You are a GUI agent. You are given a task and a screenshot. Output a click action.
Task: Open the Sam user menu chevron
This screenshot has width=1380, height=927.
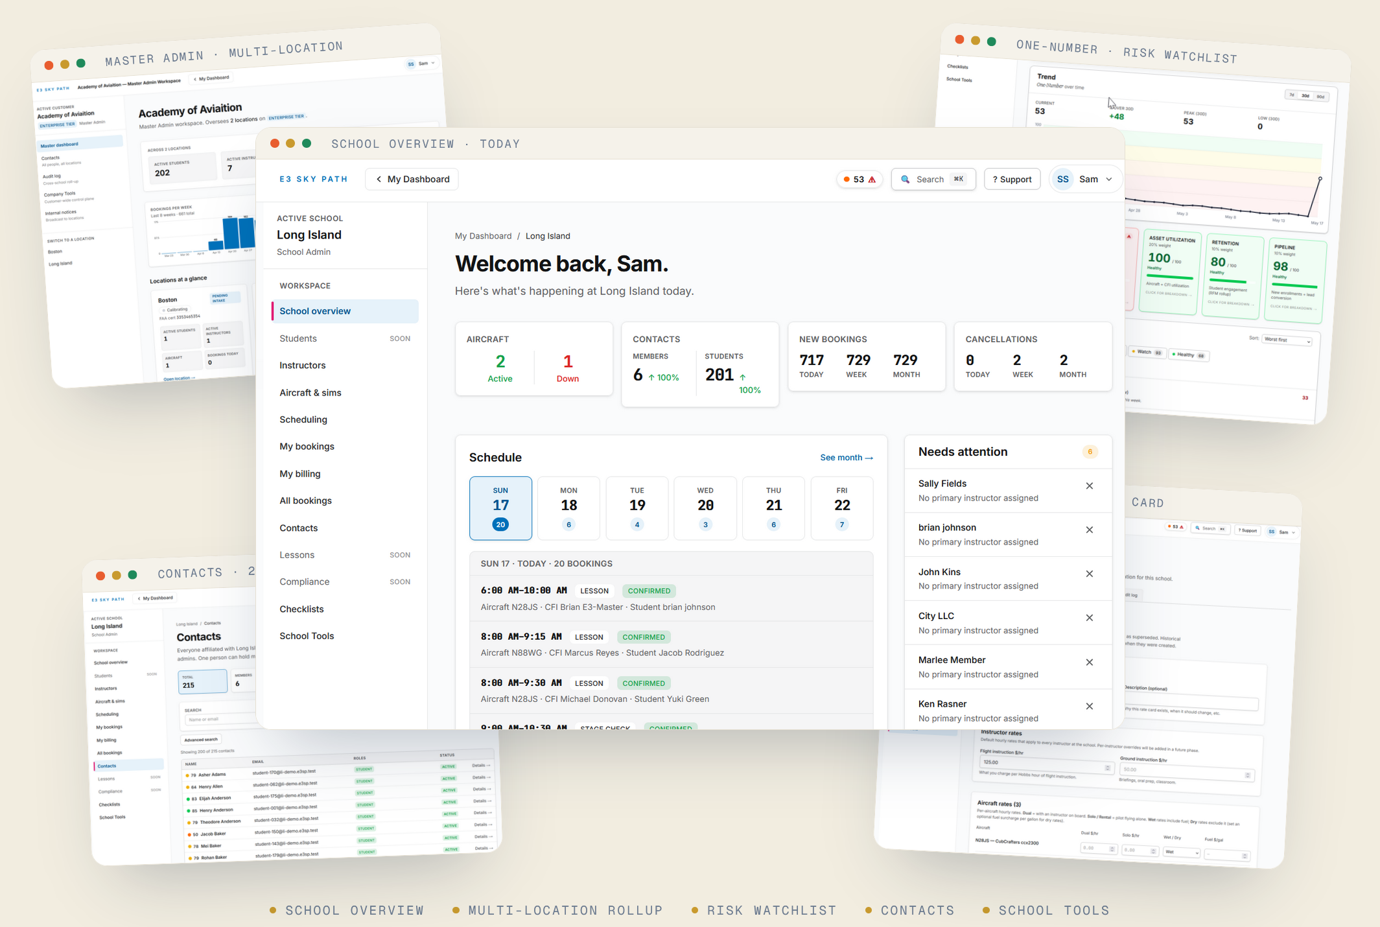coord(1109,180)
